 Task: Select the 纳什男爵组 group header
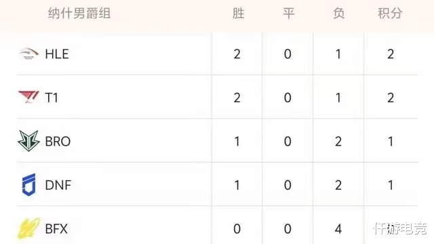pos(79,14)
